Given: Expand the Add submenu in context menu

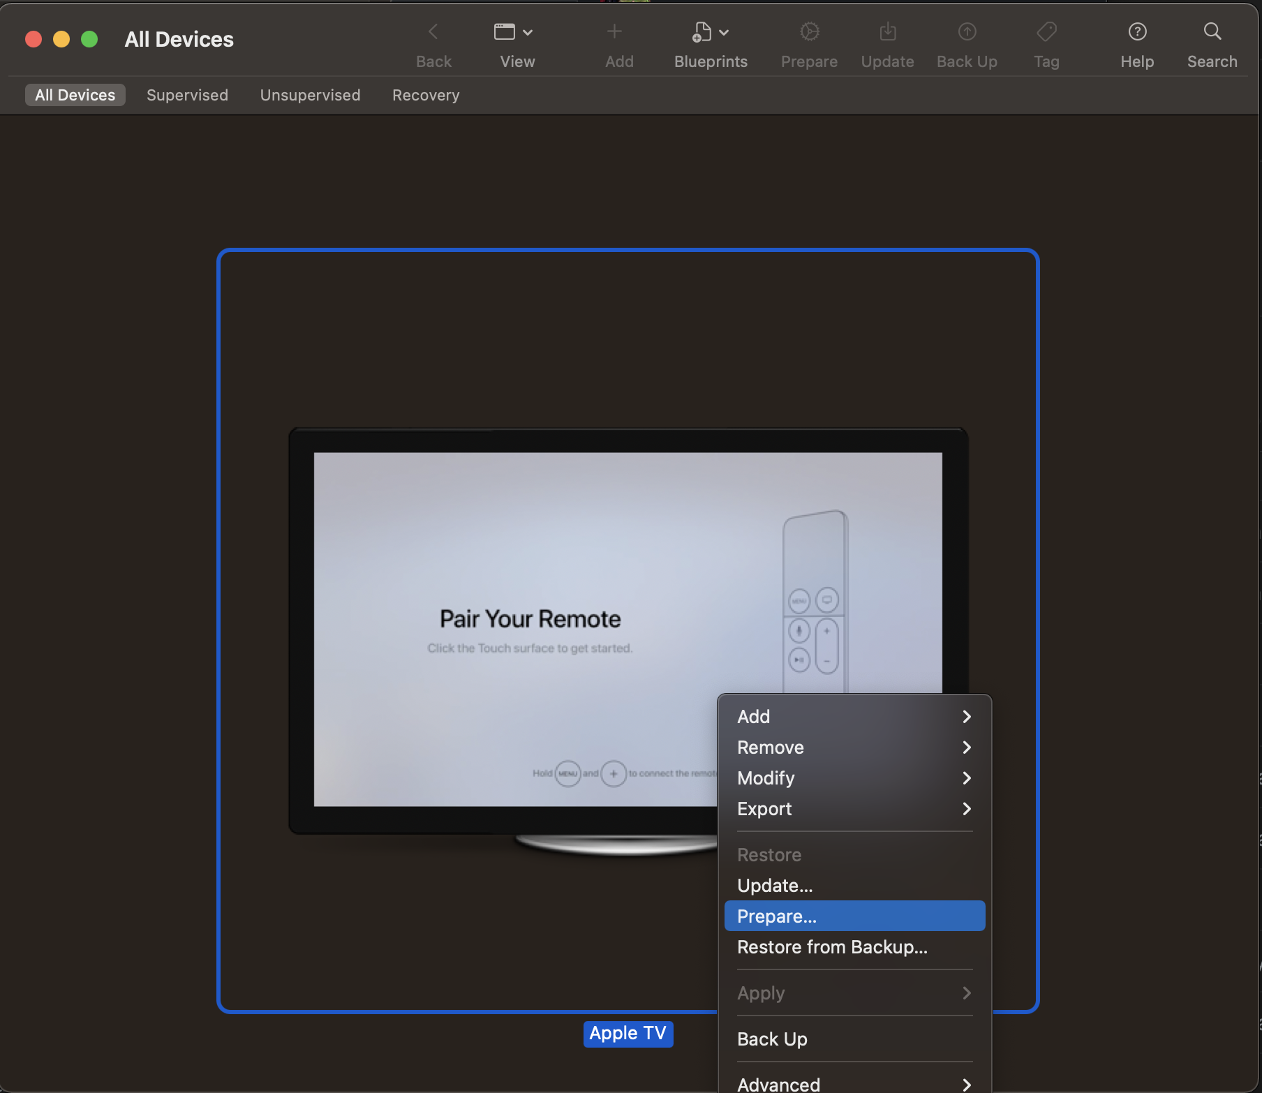Looking at the screenshot, I should click(x=854, y=717).
